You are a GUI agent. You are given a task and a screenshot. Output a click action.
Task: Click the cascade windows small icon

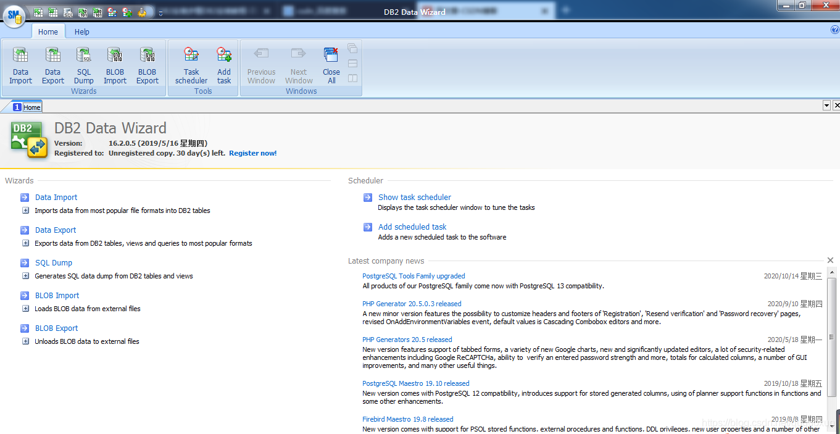tap(352, 48)
